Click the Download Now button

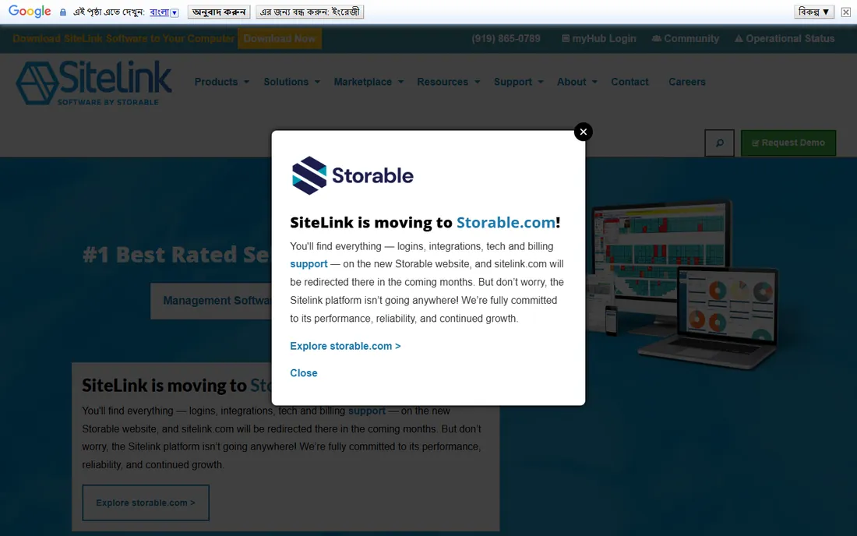[279, 39]
